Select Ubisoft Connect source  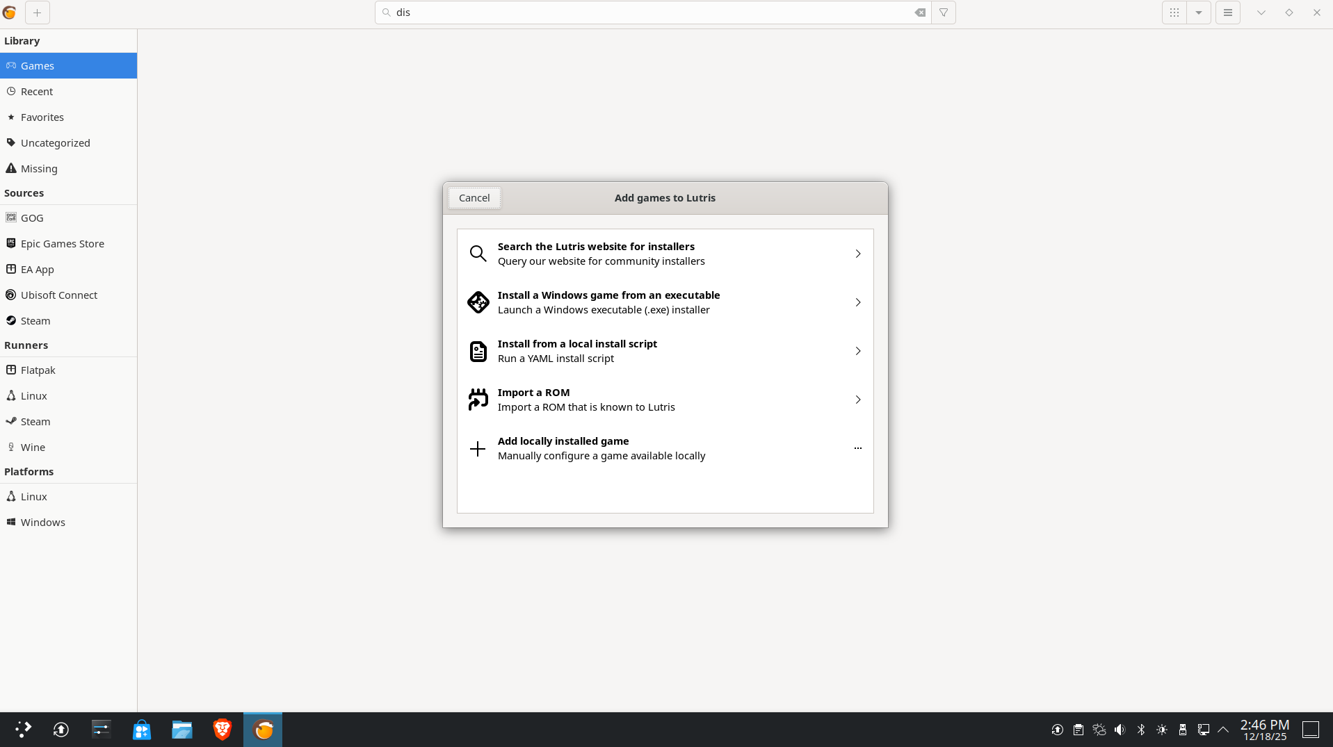click(58, 295)
